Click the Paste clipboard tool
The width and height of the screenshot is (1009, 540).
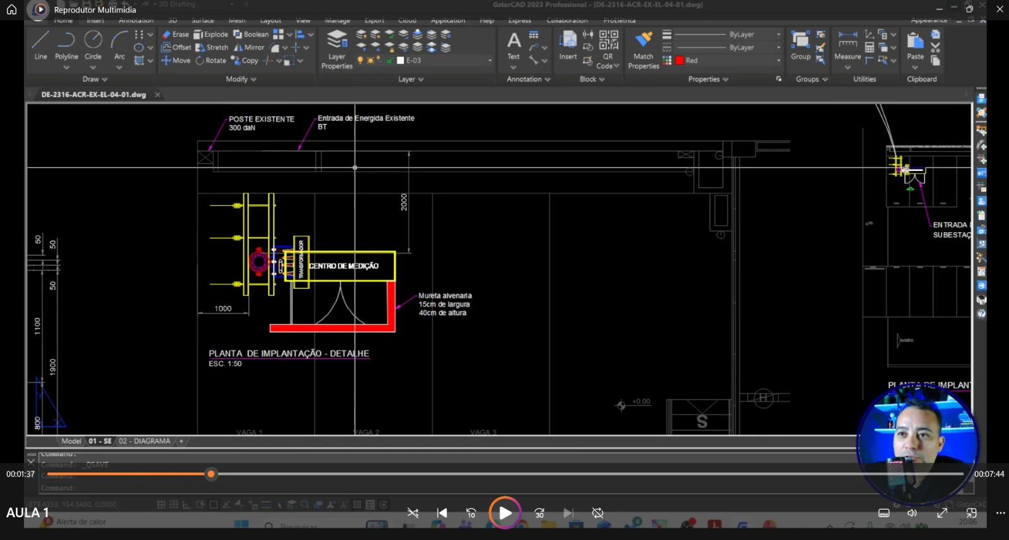pyautogui.click(x=915, y=45)
